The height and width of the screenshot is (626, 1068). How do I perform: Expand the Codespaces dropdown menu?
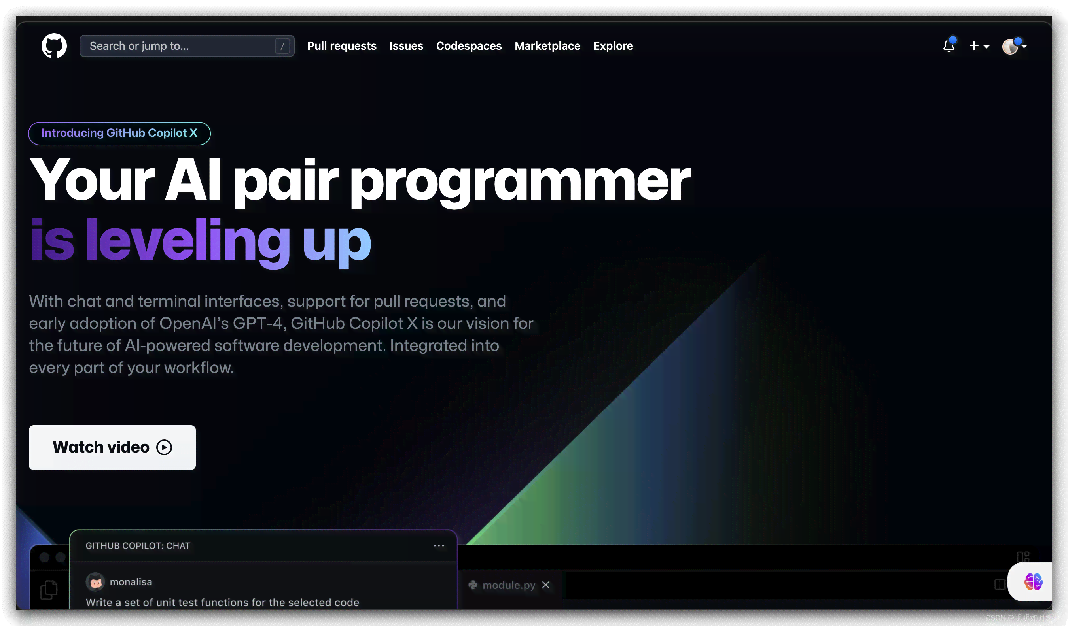click(468, 46)
